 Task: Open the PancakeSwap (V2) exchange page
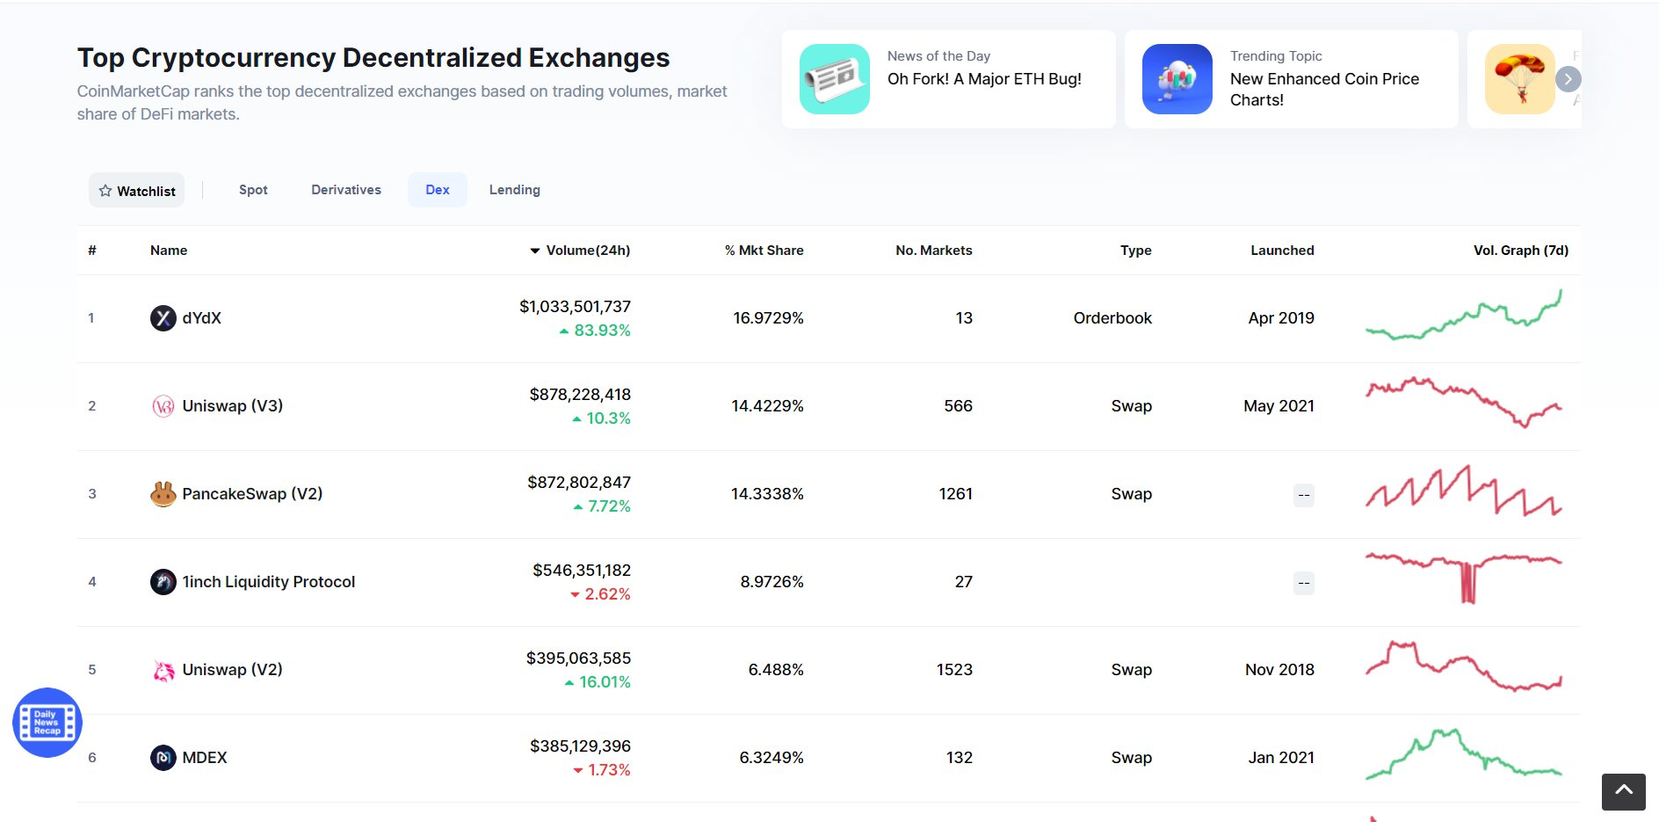click(x=252, y=494)
